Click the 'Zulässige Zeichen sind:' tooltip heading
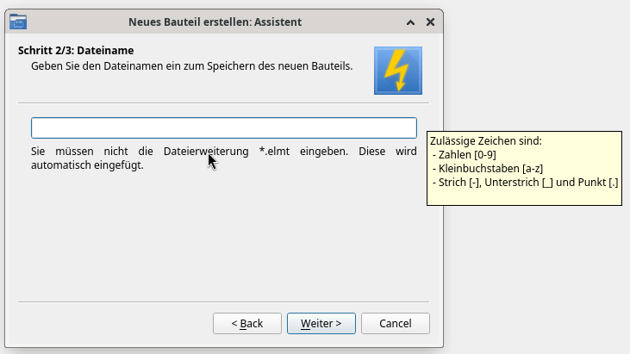This screenshot has width=630, height=354. (485, 140)
